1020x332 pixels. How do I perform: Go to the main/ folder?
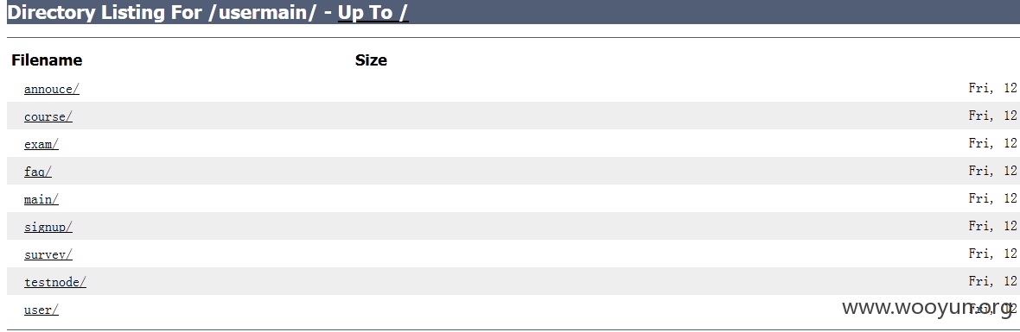(41, 200)
